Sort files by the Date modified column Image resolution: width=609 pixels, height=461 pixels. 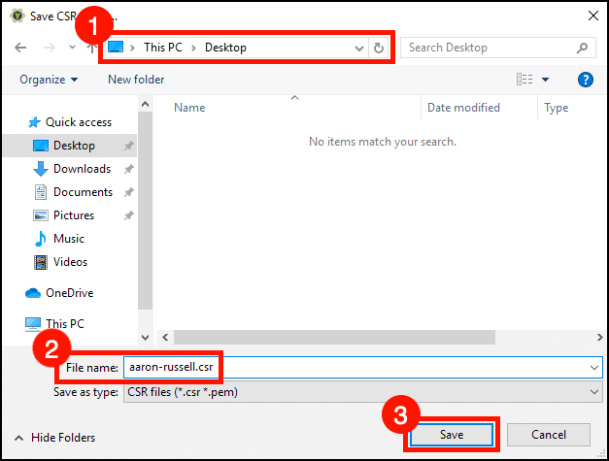pos(463,108)
